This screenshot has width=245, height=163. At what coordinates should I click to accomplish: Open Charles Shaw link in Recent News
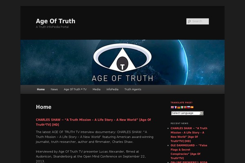[x=189, y=134]
